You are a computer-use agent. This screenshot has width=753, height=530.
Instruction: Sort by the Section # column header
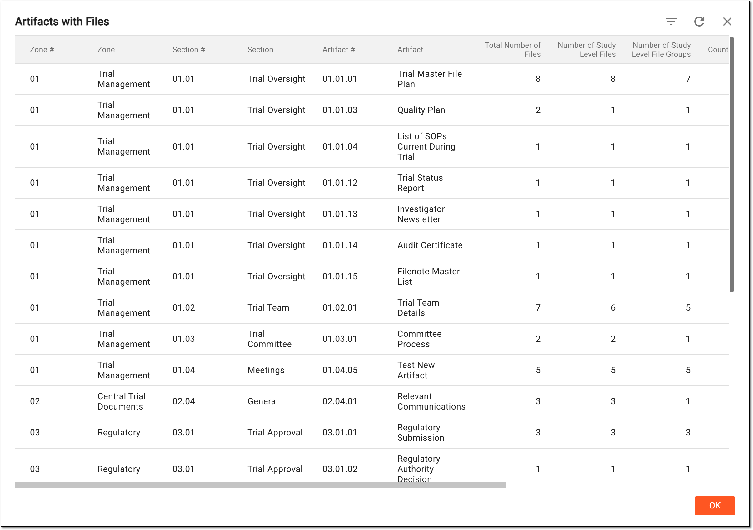click(x=189, y=49)
